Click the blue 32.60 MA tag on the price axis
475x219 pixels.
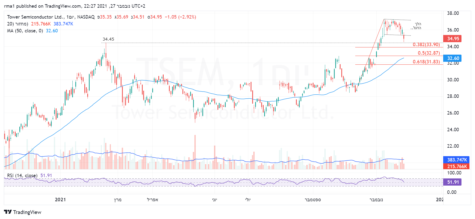tap(453, 58)
